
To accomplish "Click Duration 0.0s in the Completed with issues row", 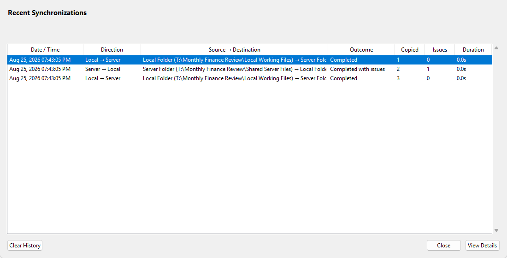I will [461, 69].
